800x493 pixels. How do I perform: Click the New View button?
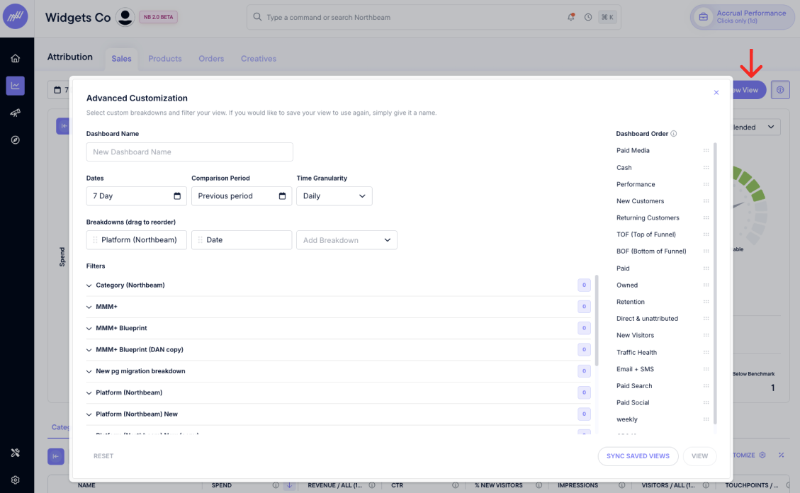pyautogui.click(x=749, y=90)
